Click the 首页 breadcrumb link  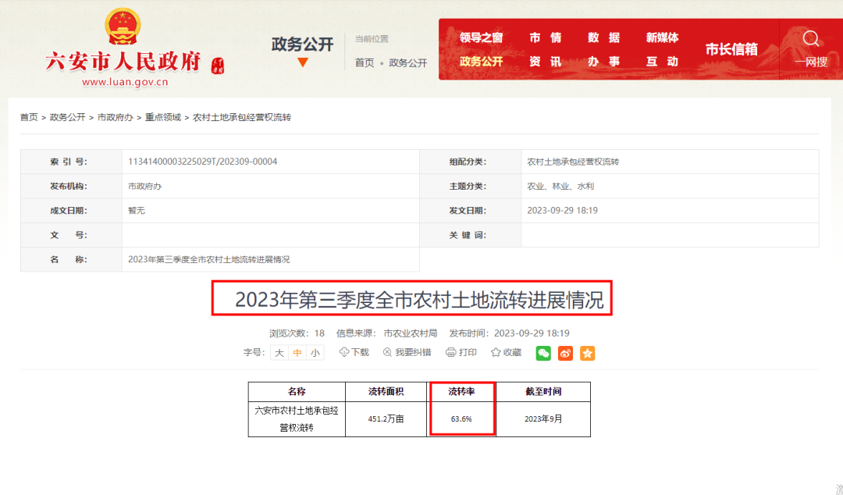[x=28, y=118]
